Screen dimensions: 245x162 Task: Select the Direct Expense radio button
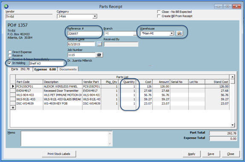(10, 52)
